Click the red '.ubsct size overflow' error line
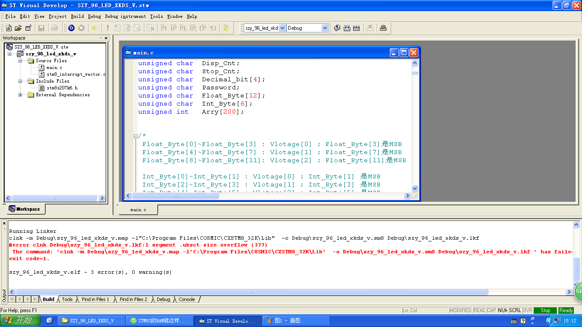This screenshot has width=582, height=327. point(138,245)
